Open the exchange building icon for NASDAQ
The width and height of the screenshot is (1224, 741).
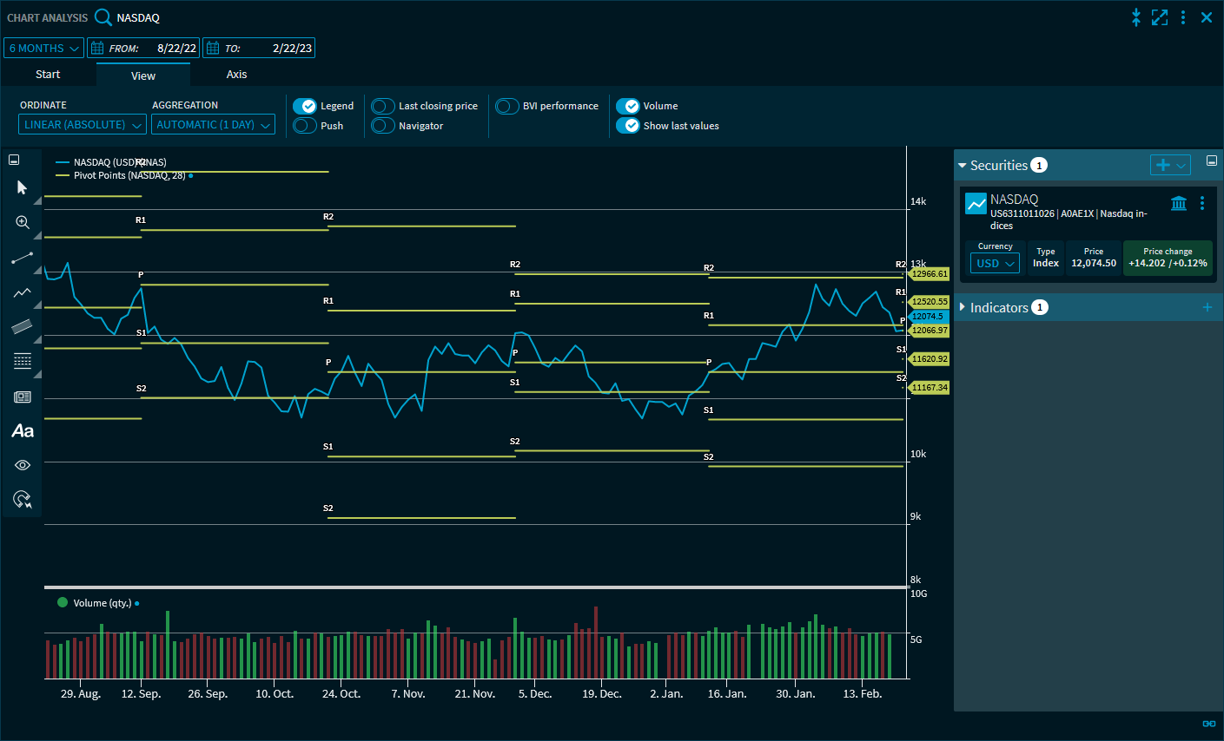[x=1179, y=203]
